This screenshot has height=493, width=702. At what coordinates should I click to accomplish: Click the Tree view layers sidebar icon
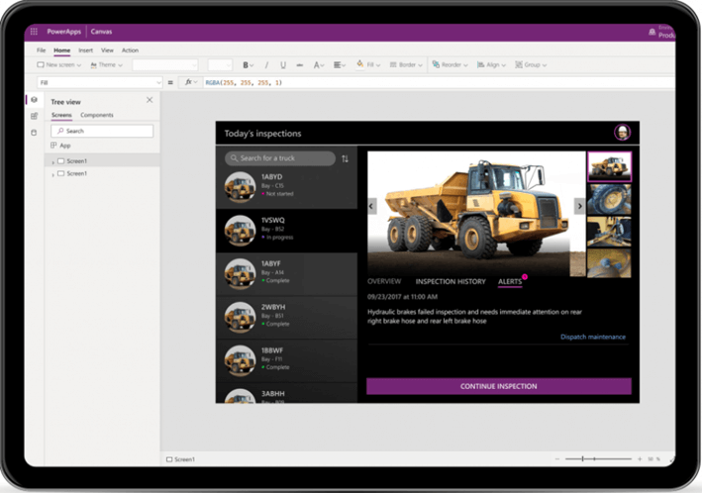[34, 100]
